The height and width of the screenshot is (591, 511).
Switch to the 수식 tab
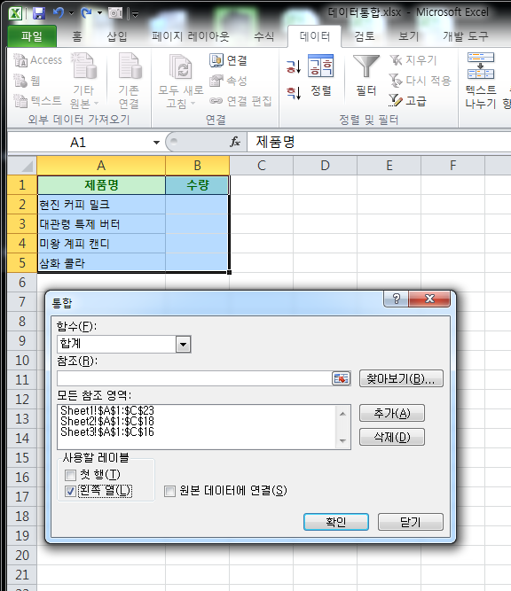pyautogui.click(x=263, y=36)
